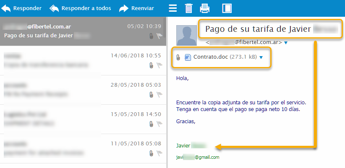The height and width of the screenshot is (168, 345).
Task: Click the line 'Encuentre la copia adjunta de su tarifa'
Action: pyautogui.click(x=241, y=102)
